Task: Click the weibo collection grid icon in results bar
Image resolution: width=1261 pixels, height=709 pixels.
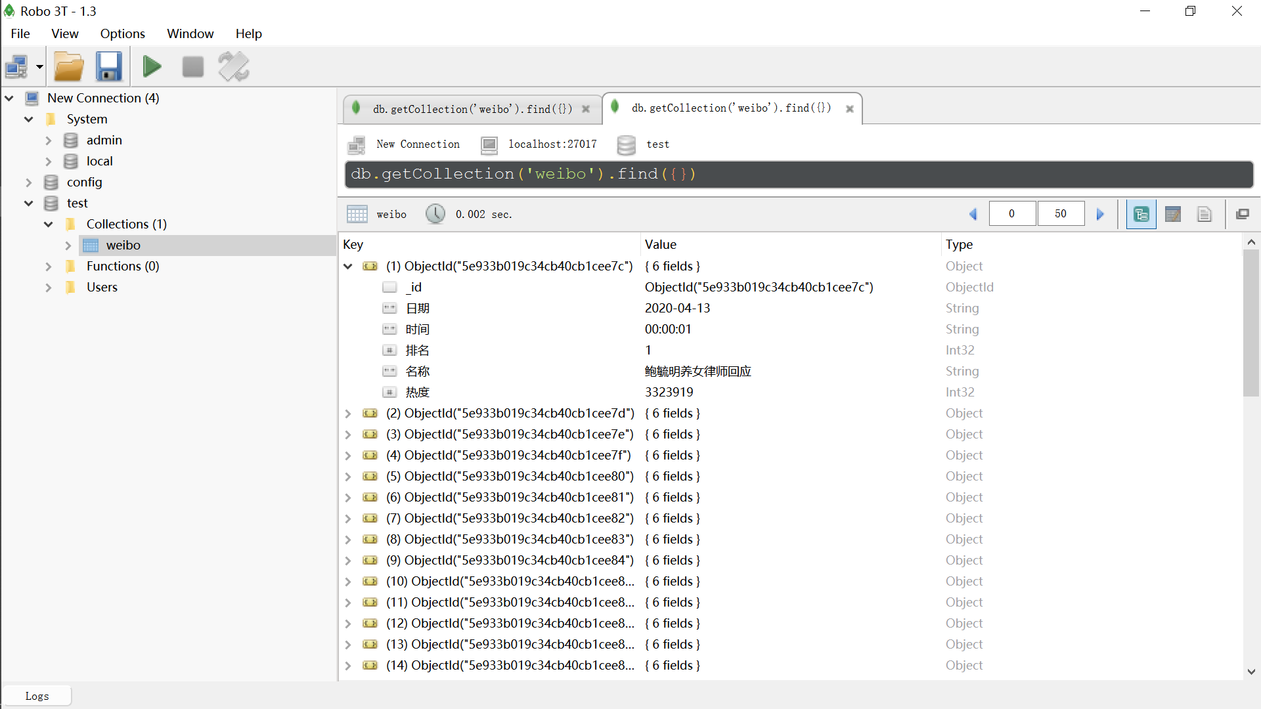Action: click(x=357, y=214)
